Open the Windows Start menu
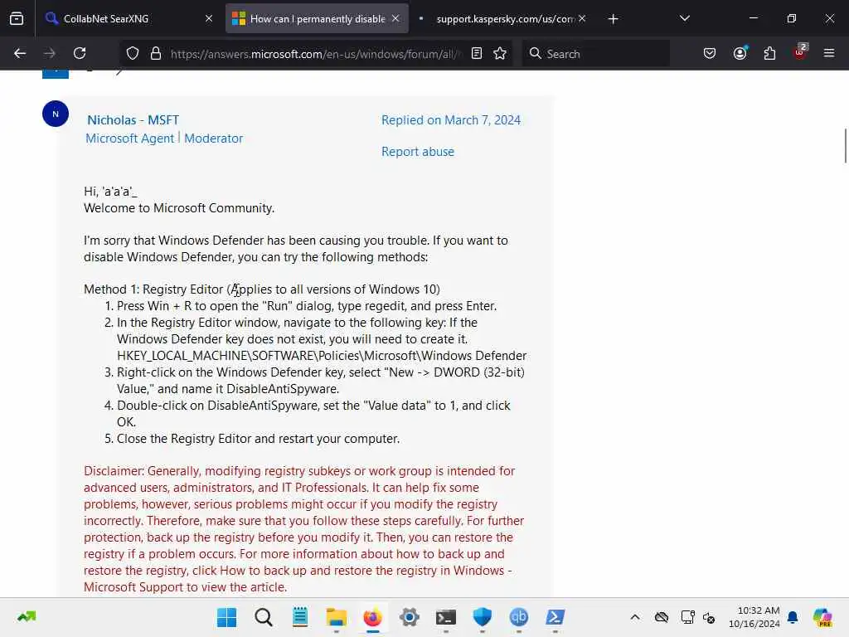This screenshot has width=849, height=637. click(x=227, y=617)
